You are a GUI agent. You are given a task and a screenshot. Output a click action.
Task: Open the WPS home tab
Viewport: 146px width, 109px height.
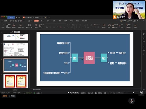(11, 17)
